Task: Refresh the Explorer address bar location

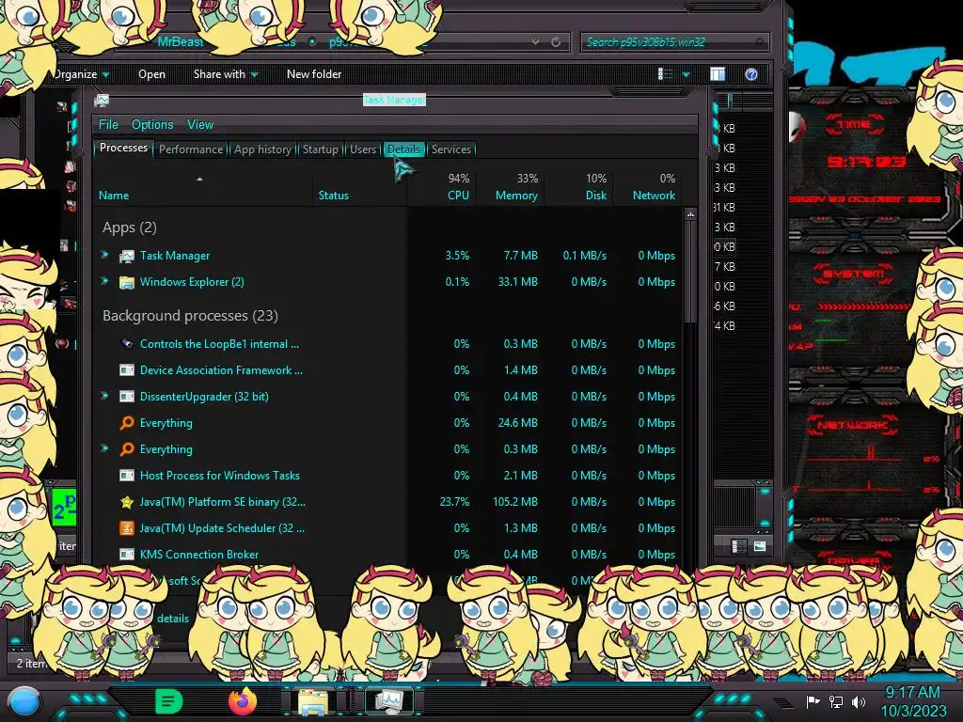Action: [556, 42]
